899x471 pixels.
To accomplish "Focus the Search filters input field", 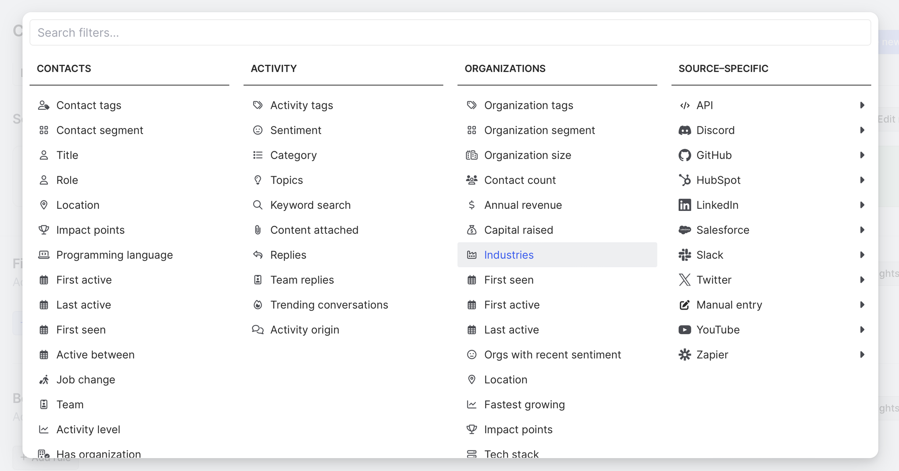I will [x=450, y=32].
